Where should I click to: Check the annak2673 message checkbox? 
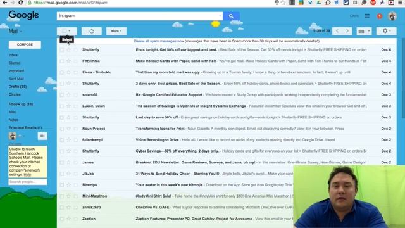pyautogui.click(x=62, y=207)
